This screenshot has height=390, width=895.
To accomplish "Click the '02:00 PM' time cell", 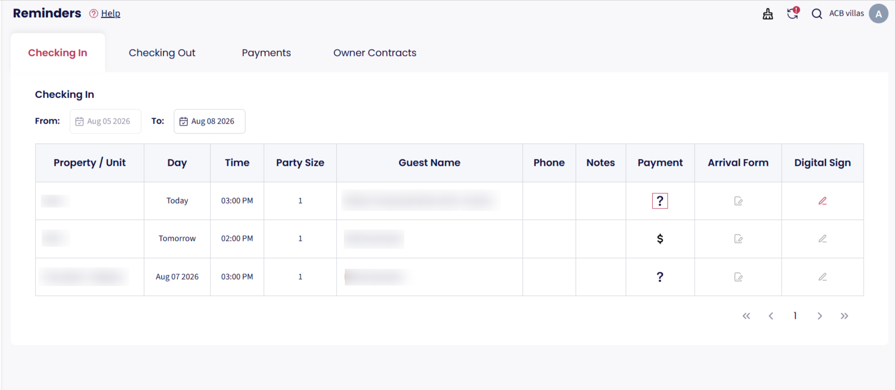I will click(237, 238).
